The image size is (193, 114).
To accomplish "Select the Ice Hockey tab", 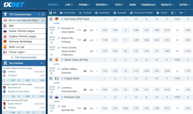I will (67, 13).
